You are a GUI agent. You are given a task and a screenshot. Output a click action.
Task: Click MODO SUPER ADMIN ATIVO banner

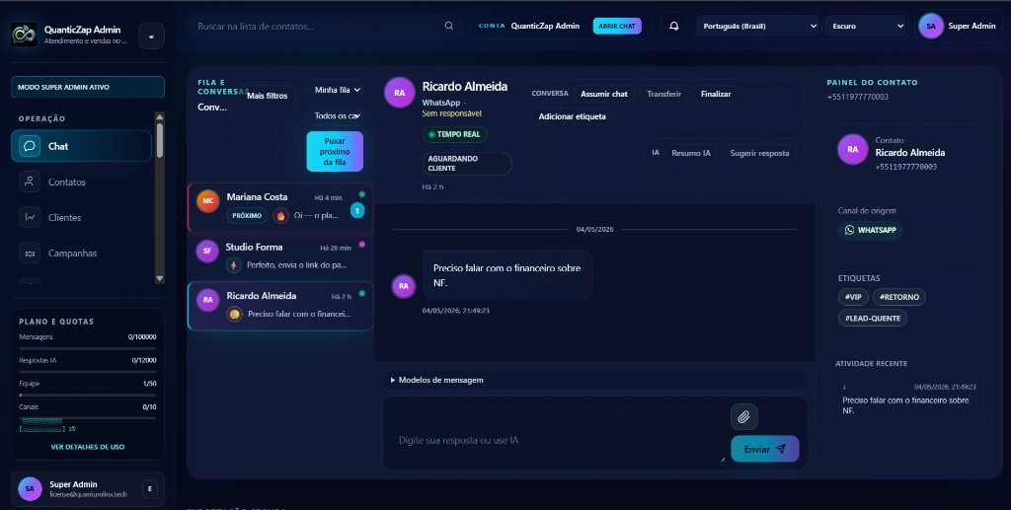(x=88, y=87)
